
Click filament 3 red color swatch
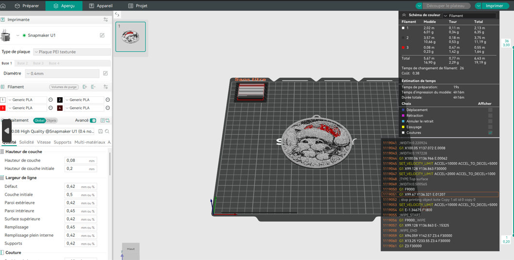[x=3, y=108]
